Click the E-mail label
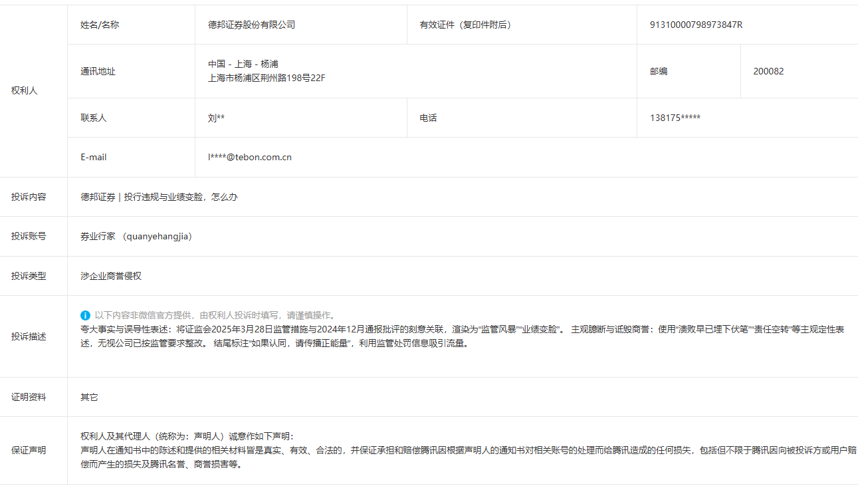858x488 pixels. pos(94,157)
